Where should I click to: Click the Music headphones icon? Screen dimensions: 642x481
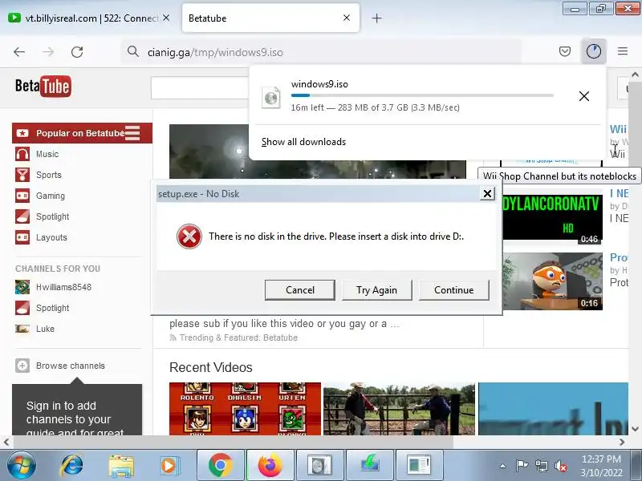coord(22,154)
